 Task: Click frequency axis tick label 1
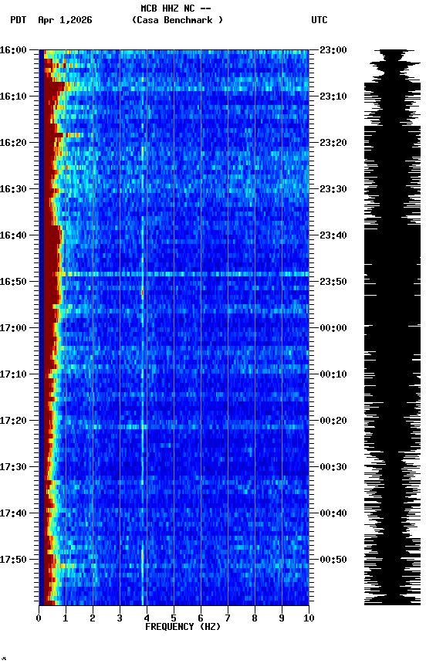pyautogui.click(x=66, y=618)
